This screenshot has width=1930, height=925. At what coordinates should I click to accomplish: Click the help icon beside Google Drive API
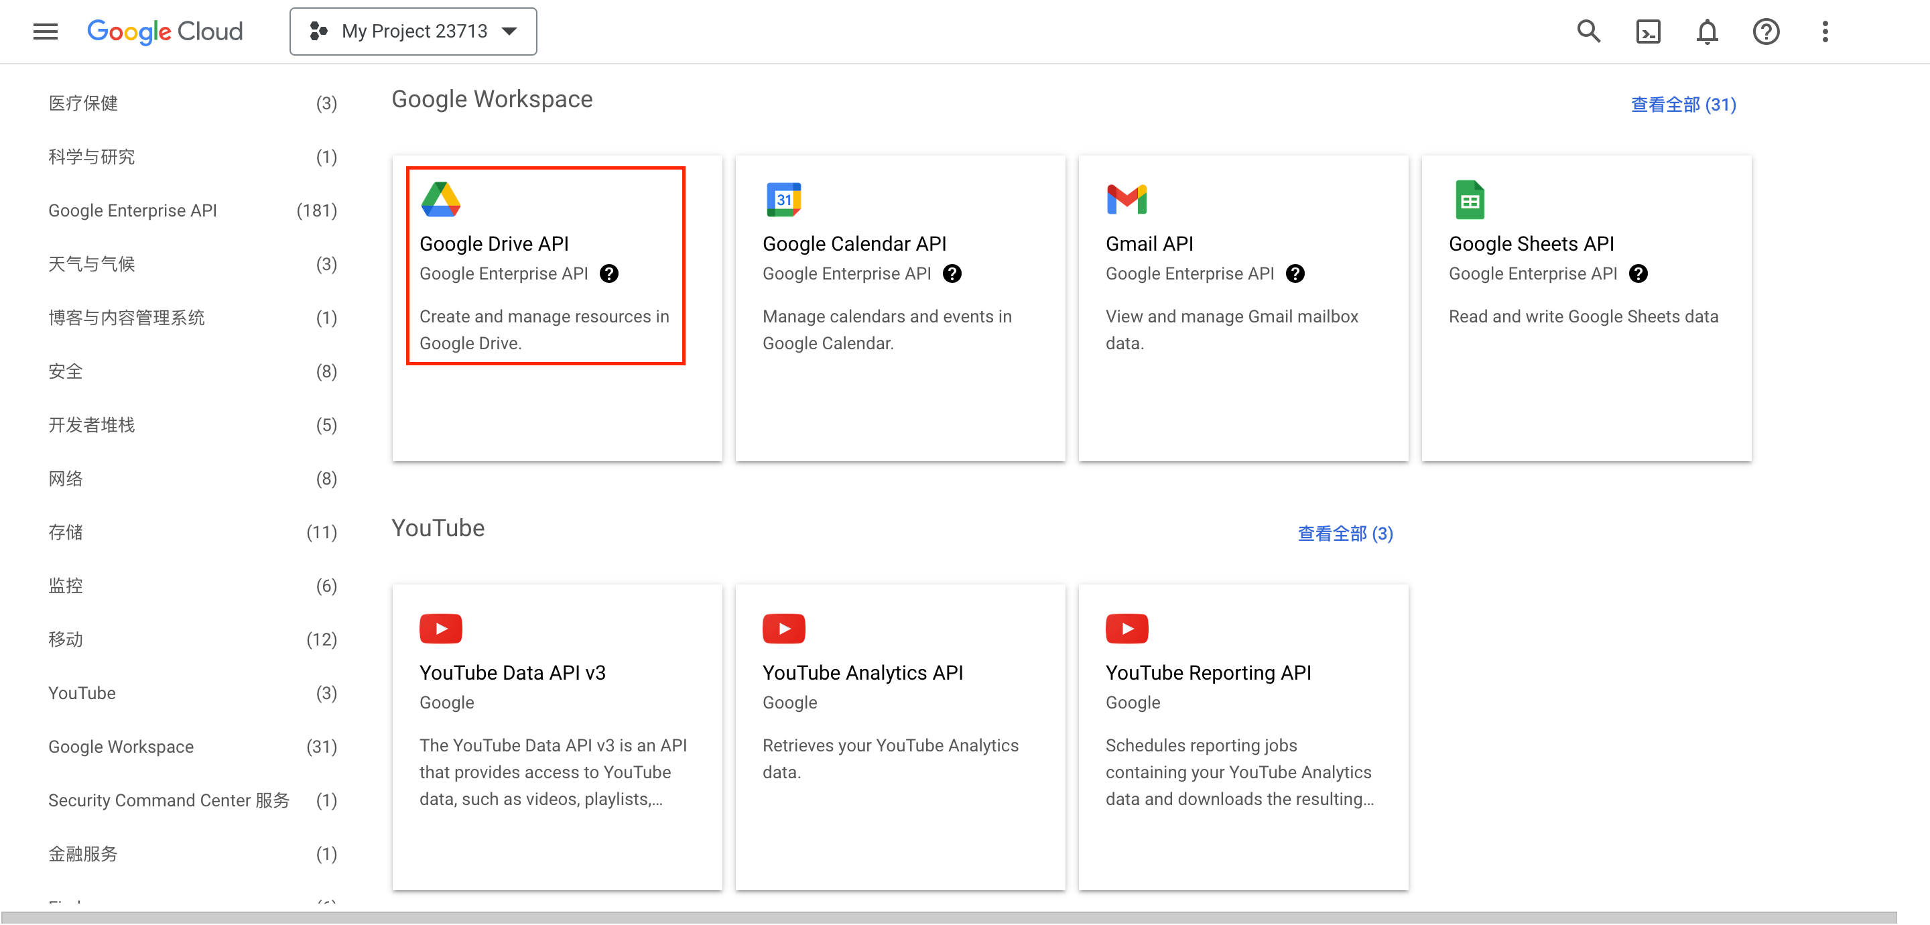pos(609,273)
